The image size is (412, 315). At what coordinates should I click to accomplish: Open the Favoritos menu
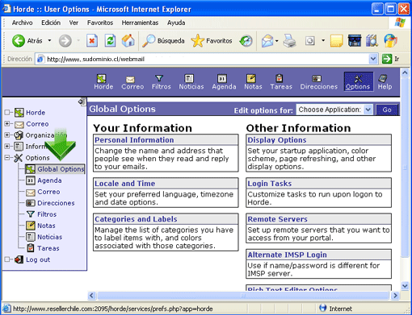click(x=100, y=23)
